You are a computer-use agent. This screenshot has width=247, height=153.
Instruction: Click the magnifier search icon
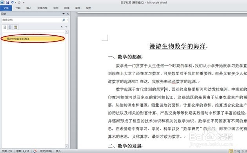[64, 20]
